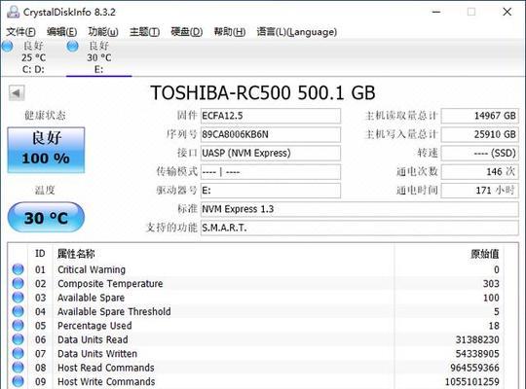This screenshot has height=389, width=526.
Task: Select the Data Units Read attribute name
Action: [x=93, y=339]
